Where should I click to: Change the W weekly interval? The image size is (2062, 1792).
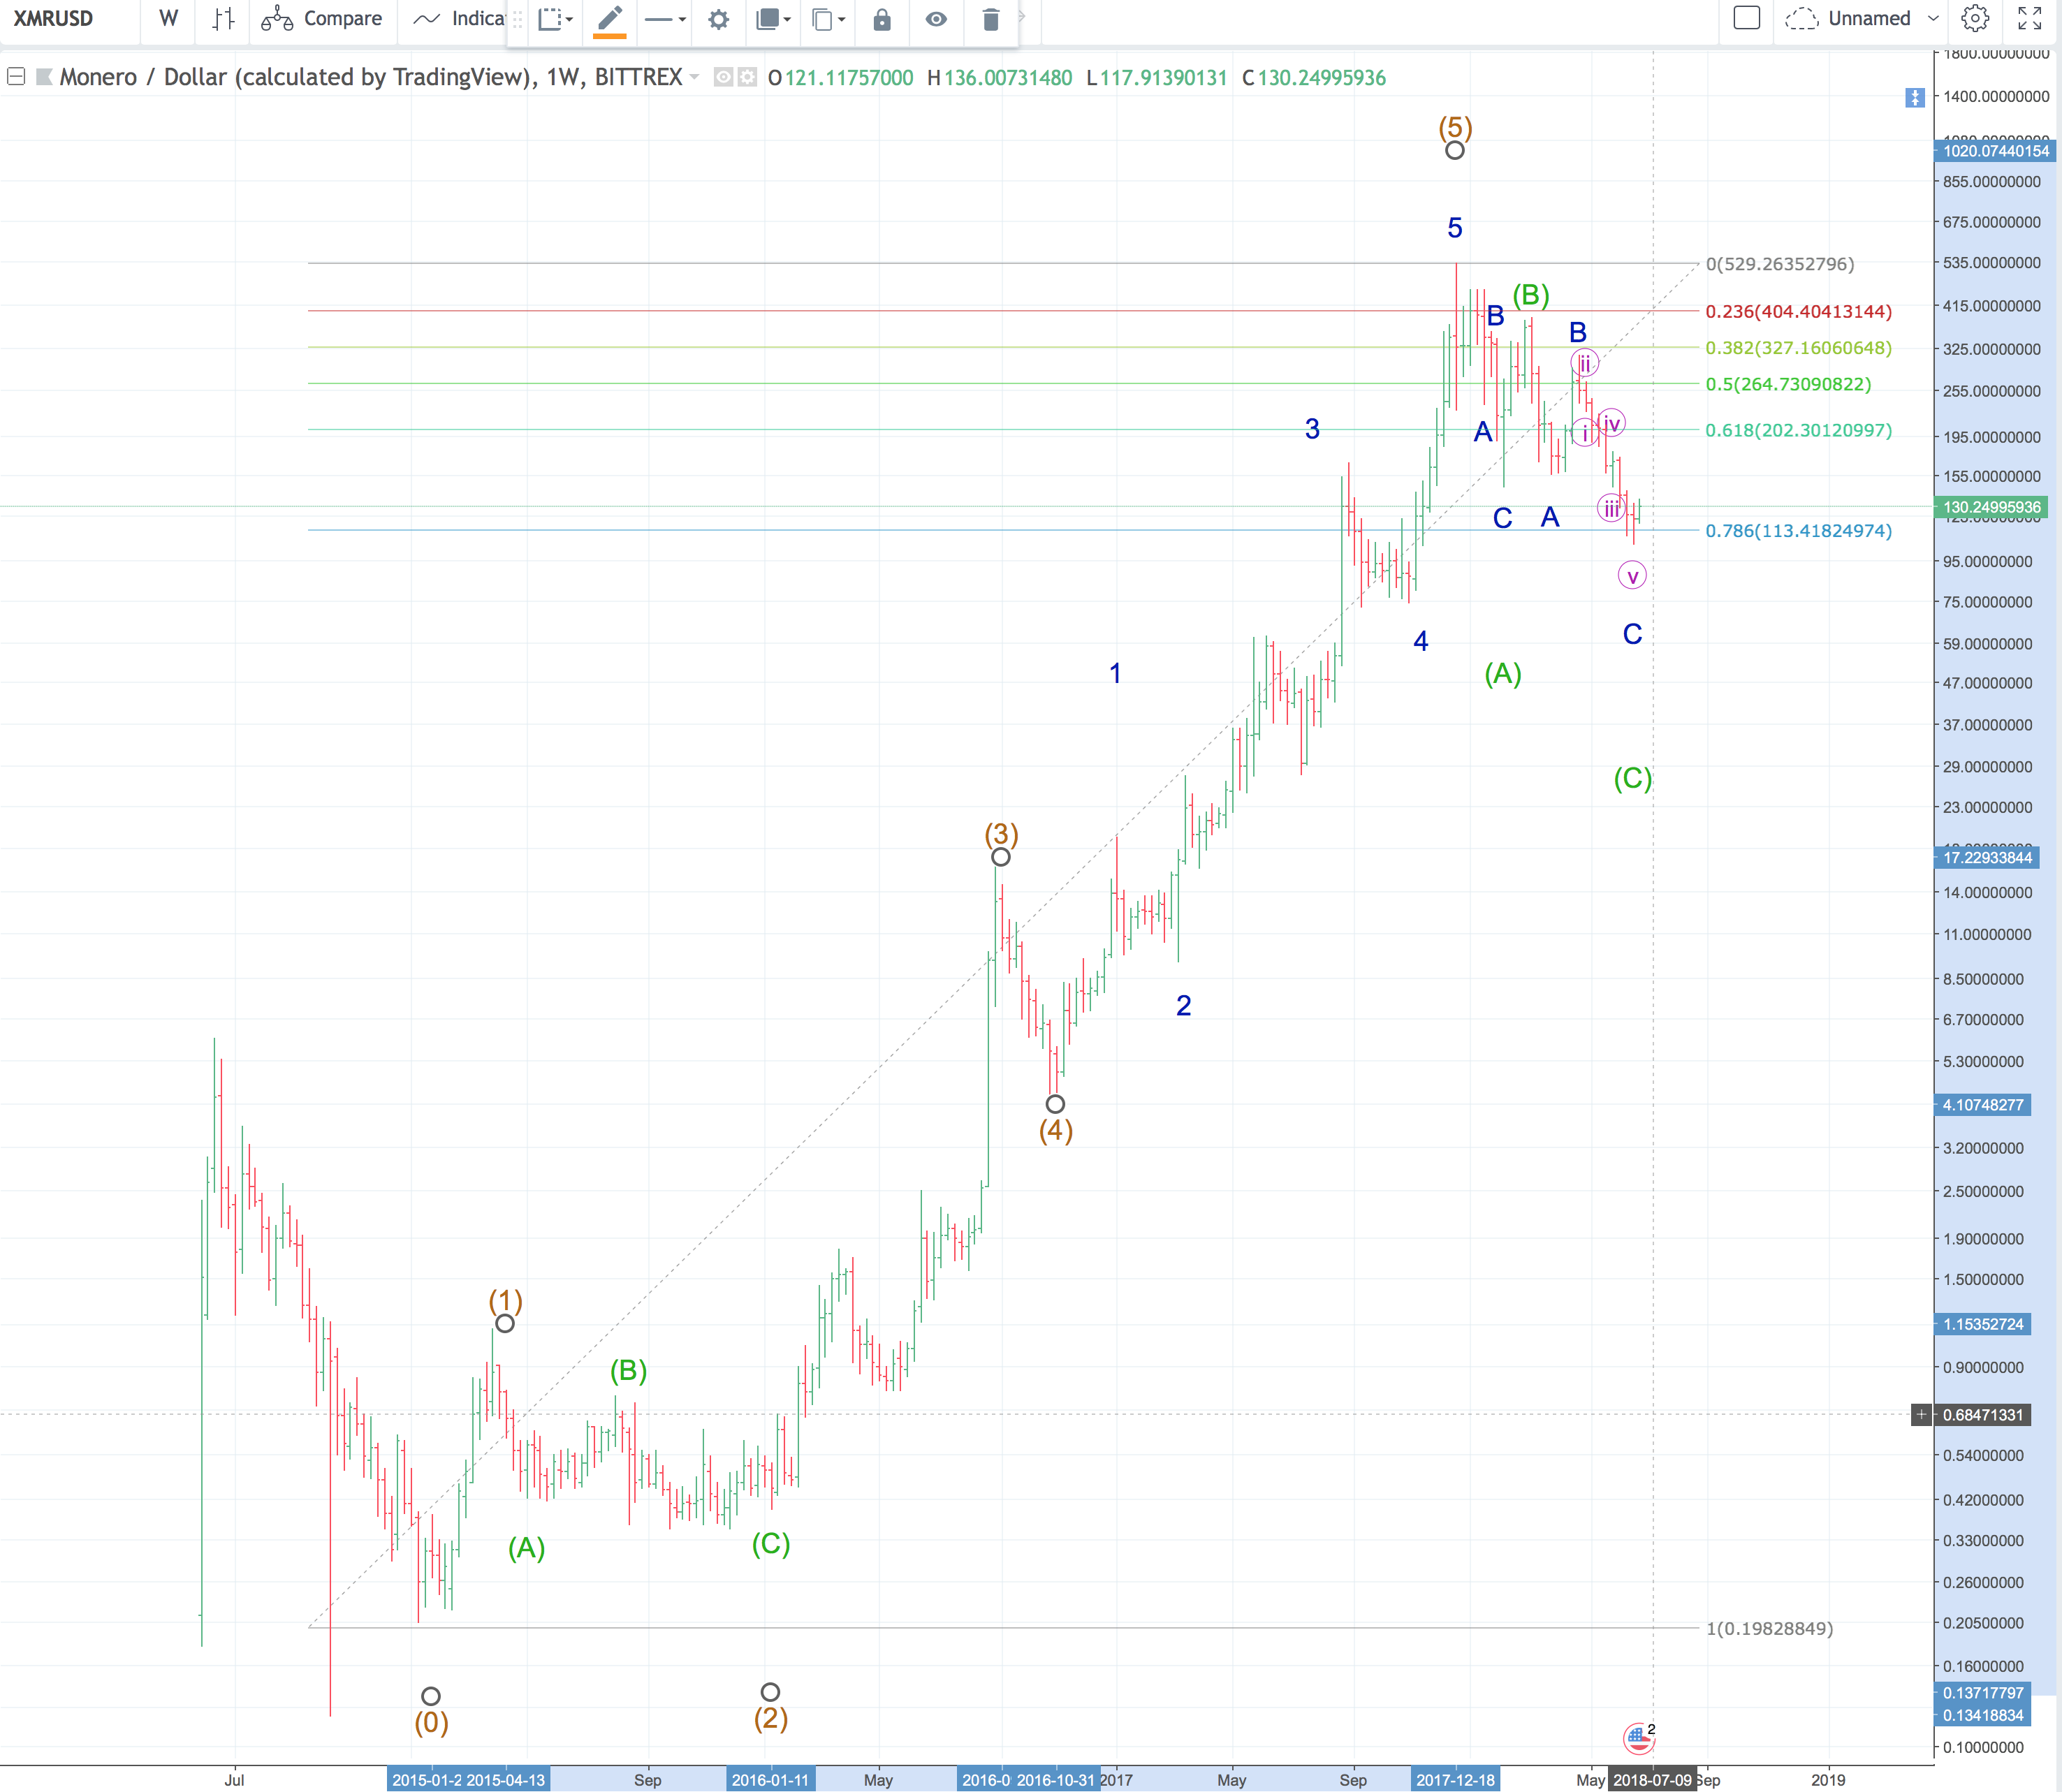pos(168,19)
